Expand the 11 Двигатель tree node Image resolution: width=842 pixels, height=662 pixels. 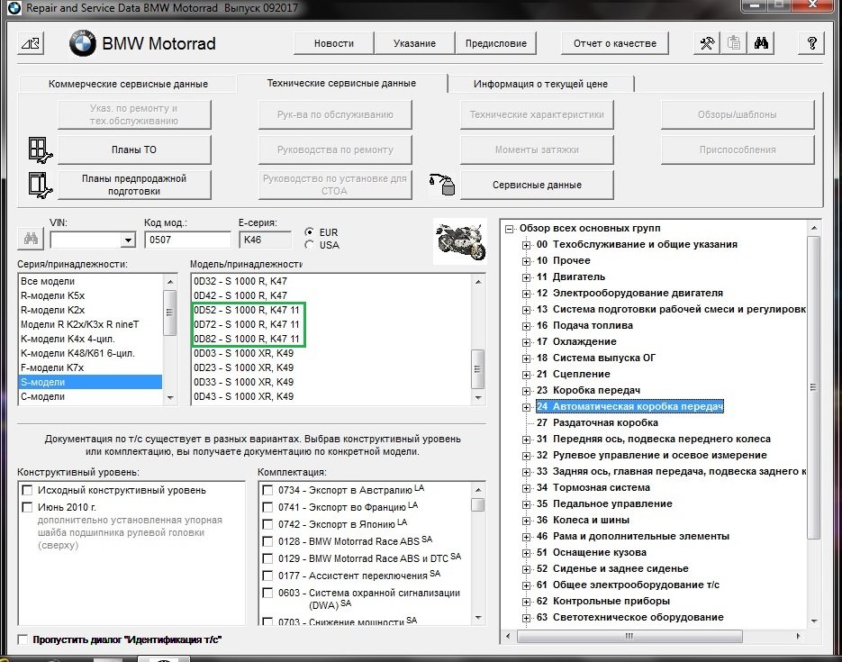(527, 277)
